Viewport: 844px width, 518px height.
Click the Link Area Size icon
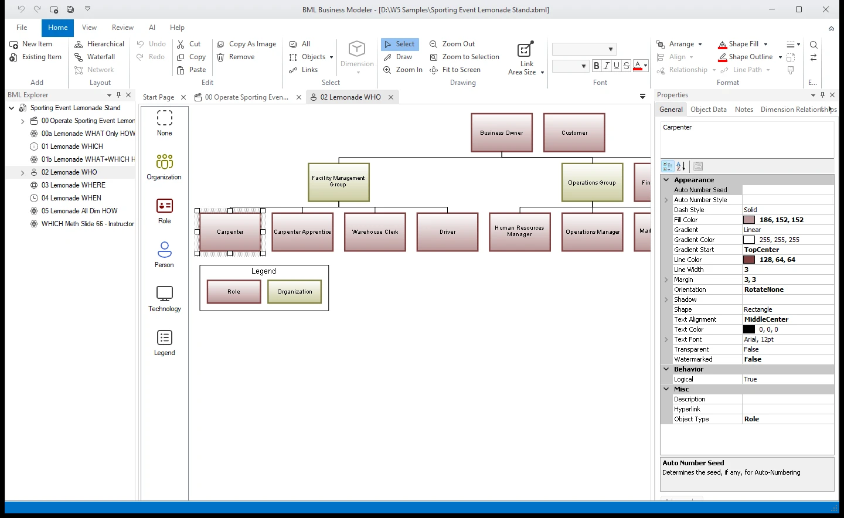coord(526,50)
